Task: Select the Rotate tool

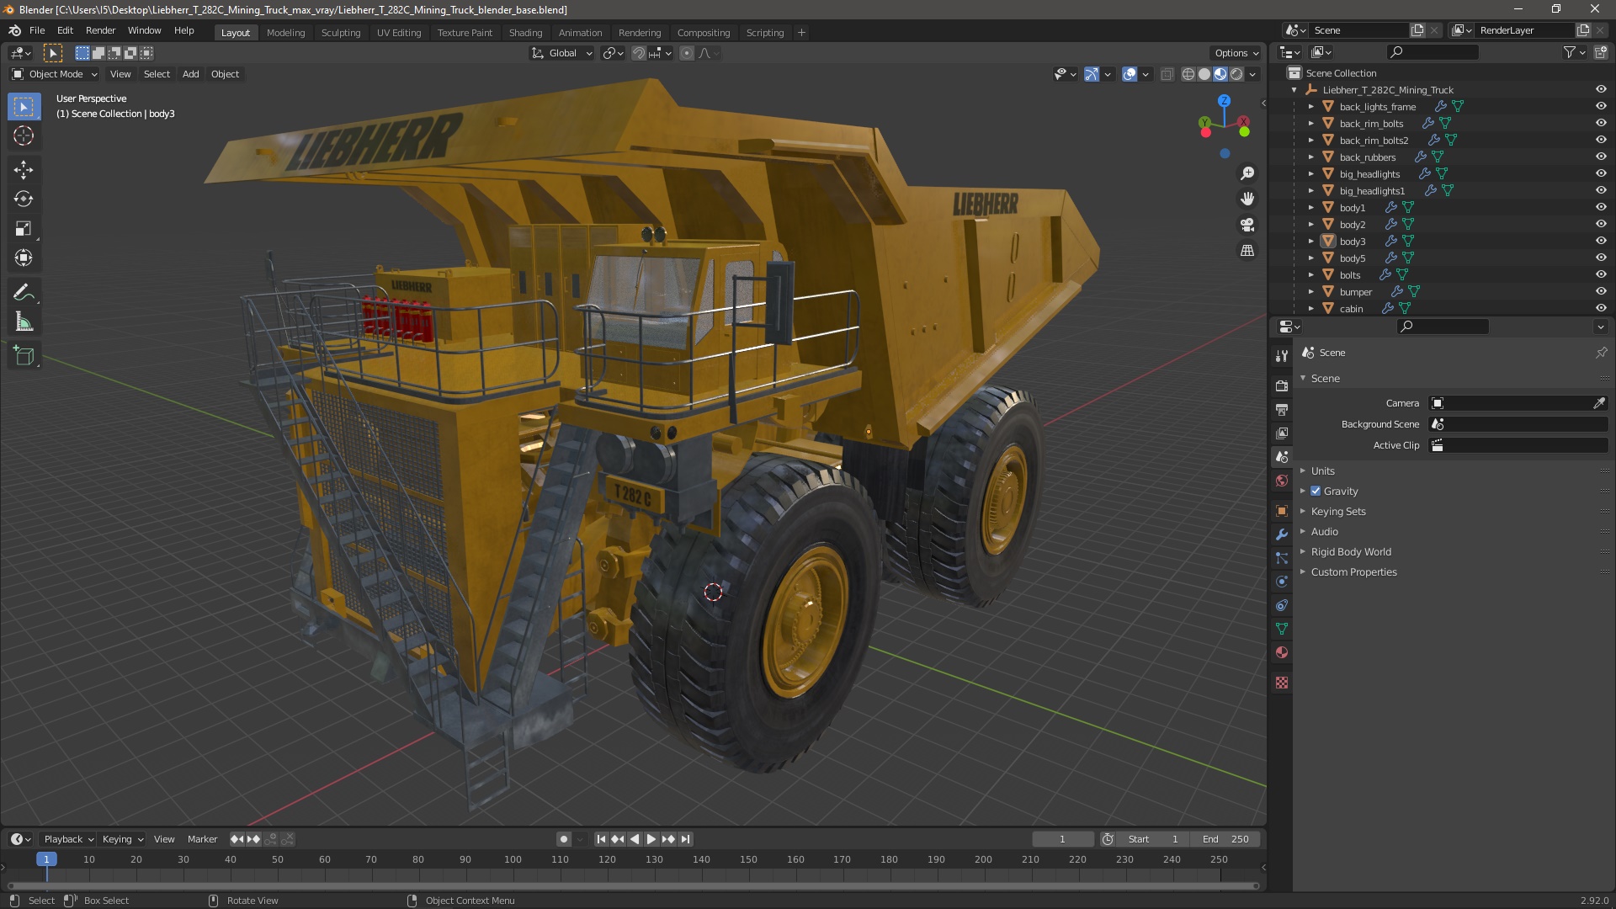Action: 24,199
